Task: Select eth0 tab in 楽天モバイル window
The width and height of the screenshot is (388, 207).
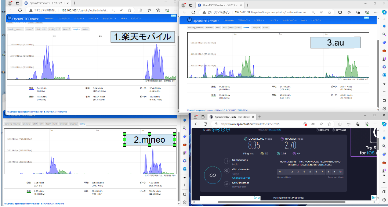Action: [37, 29]
